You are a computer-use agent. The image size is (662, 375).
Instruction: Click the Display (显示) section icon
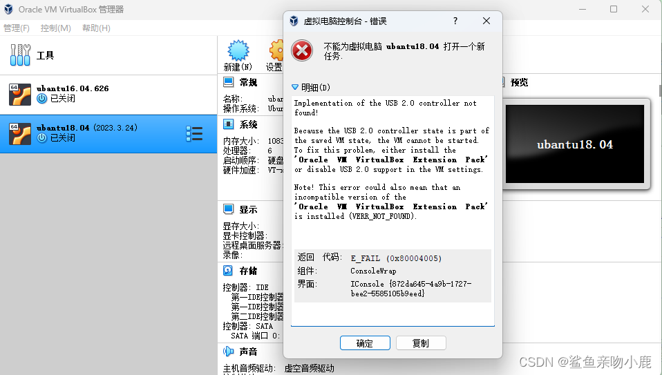pos(229,209)
